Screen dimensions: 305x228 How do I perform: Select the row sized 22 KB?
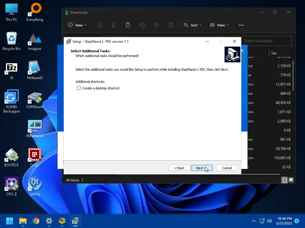pos(270,167)
